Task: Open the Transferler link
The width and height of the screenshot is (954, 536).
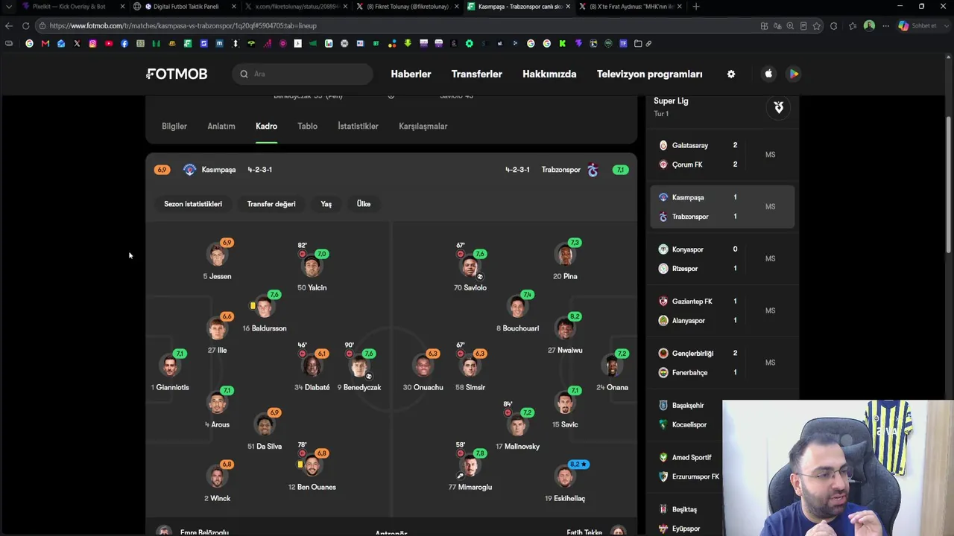Action: [476, 74]
